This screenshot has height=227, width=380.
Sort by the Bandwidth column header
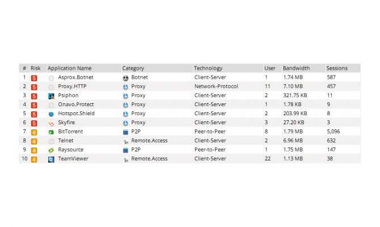click(x=296, y=68)
